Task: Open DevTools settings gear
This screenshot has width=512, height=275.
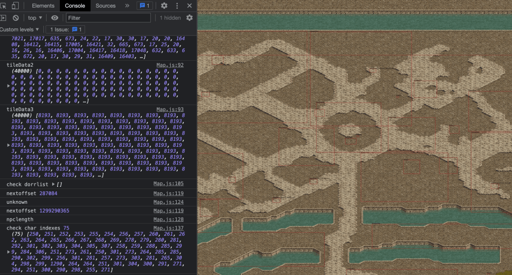Action: 164,5
